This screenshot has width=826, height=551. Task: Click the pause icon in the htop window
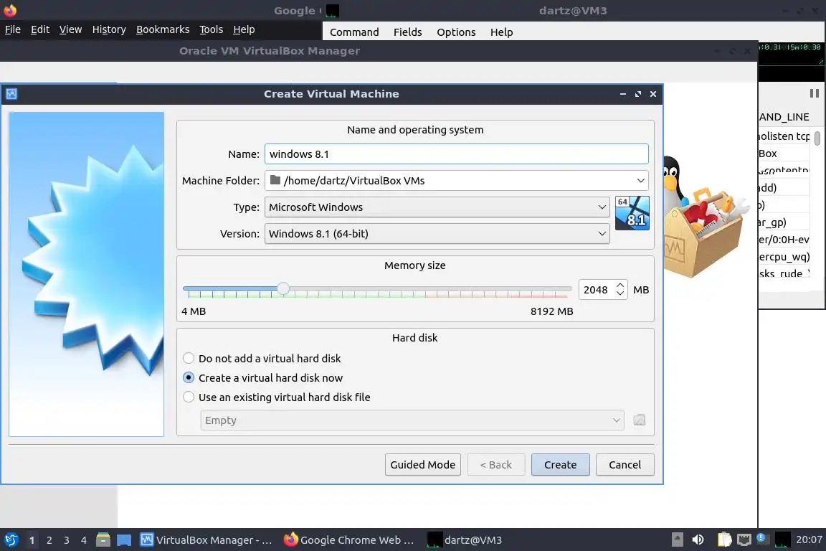click(814, 93)
